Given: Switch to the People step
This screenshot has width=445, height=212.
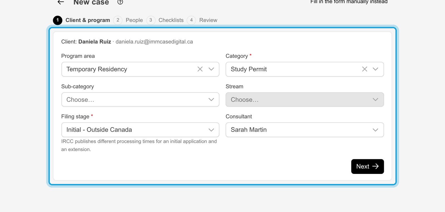Looking at the screenshot, I should pos(128,20).
